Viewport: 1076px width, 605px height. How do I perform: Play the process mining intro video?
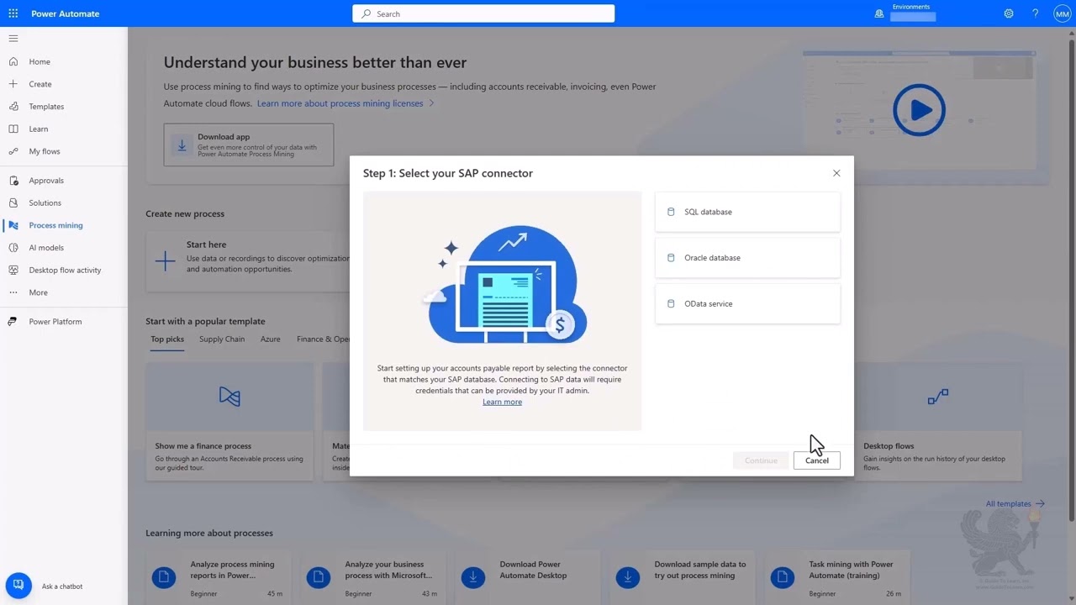coord(919,110)
